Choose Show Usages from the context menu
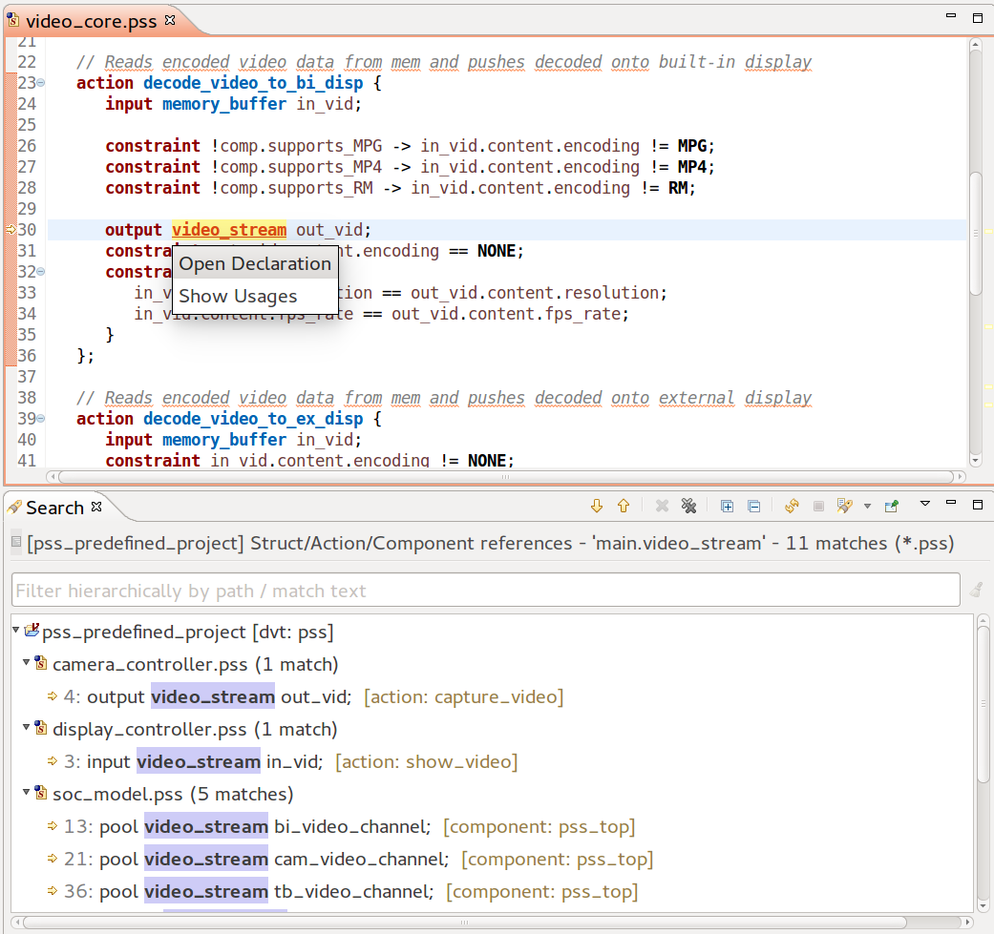Image resolution: width=994 pixels, height=934 pixels. tap(238, 297)
